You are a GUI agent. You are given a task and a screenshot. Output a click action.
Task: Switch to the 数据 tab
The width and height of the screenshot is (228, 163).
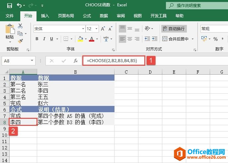(104, 16)
